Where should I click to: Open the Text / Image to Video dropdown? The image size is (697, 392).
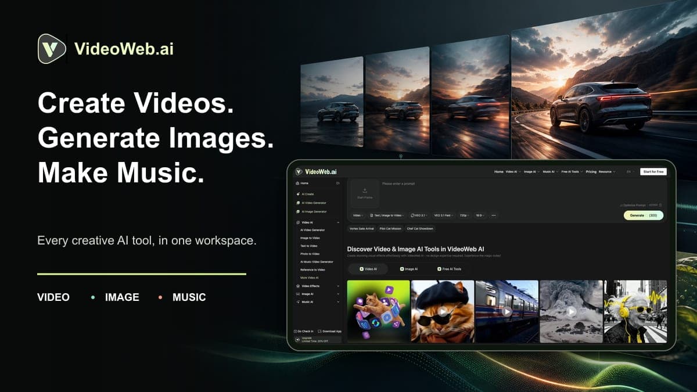[x=387, y=215]
